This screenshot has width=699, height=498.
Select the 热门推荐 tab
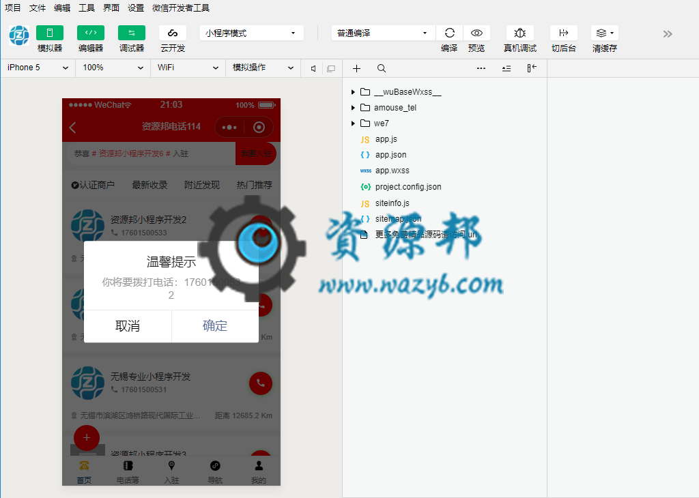tap(255, 185)
